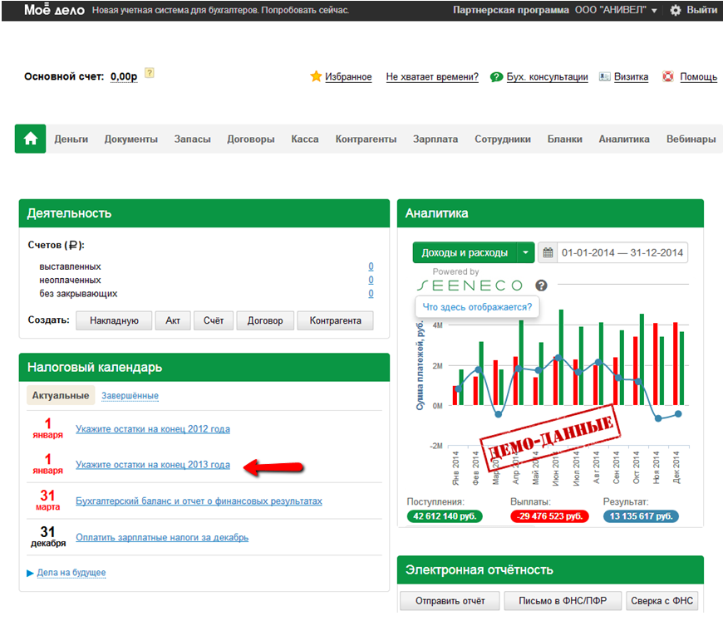The height and width of the screenshot is (640, 723).
Task: Click the settings gear icon
Action: pos(675,11)
